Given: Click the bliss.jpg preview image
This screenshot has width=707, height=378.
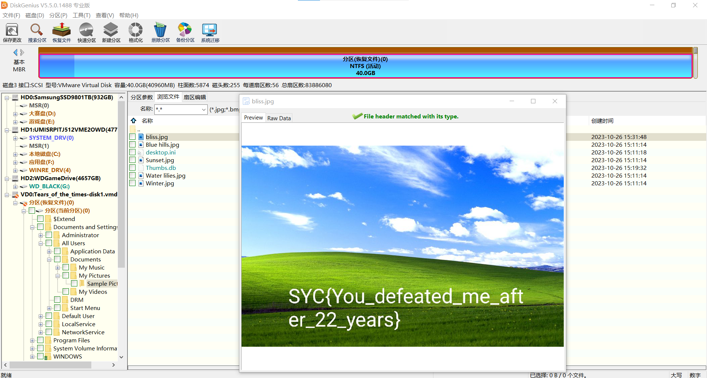Looking at the screenshot, I should tap(402, 246).
